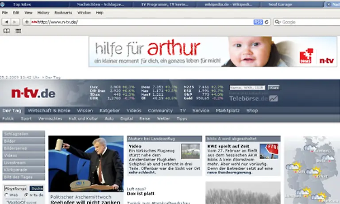This screenshot has width=340, height=204.
Task: Open Google search magnifier dropdown
Action: pos(278,22)
